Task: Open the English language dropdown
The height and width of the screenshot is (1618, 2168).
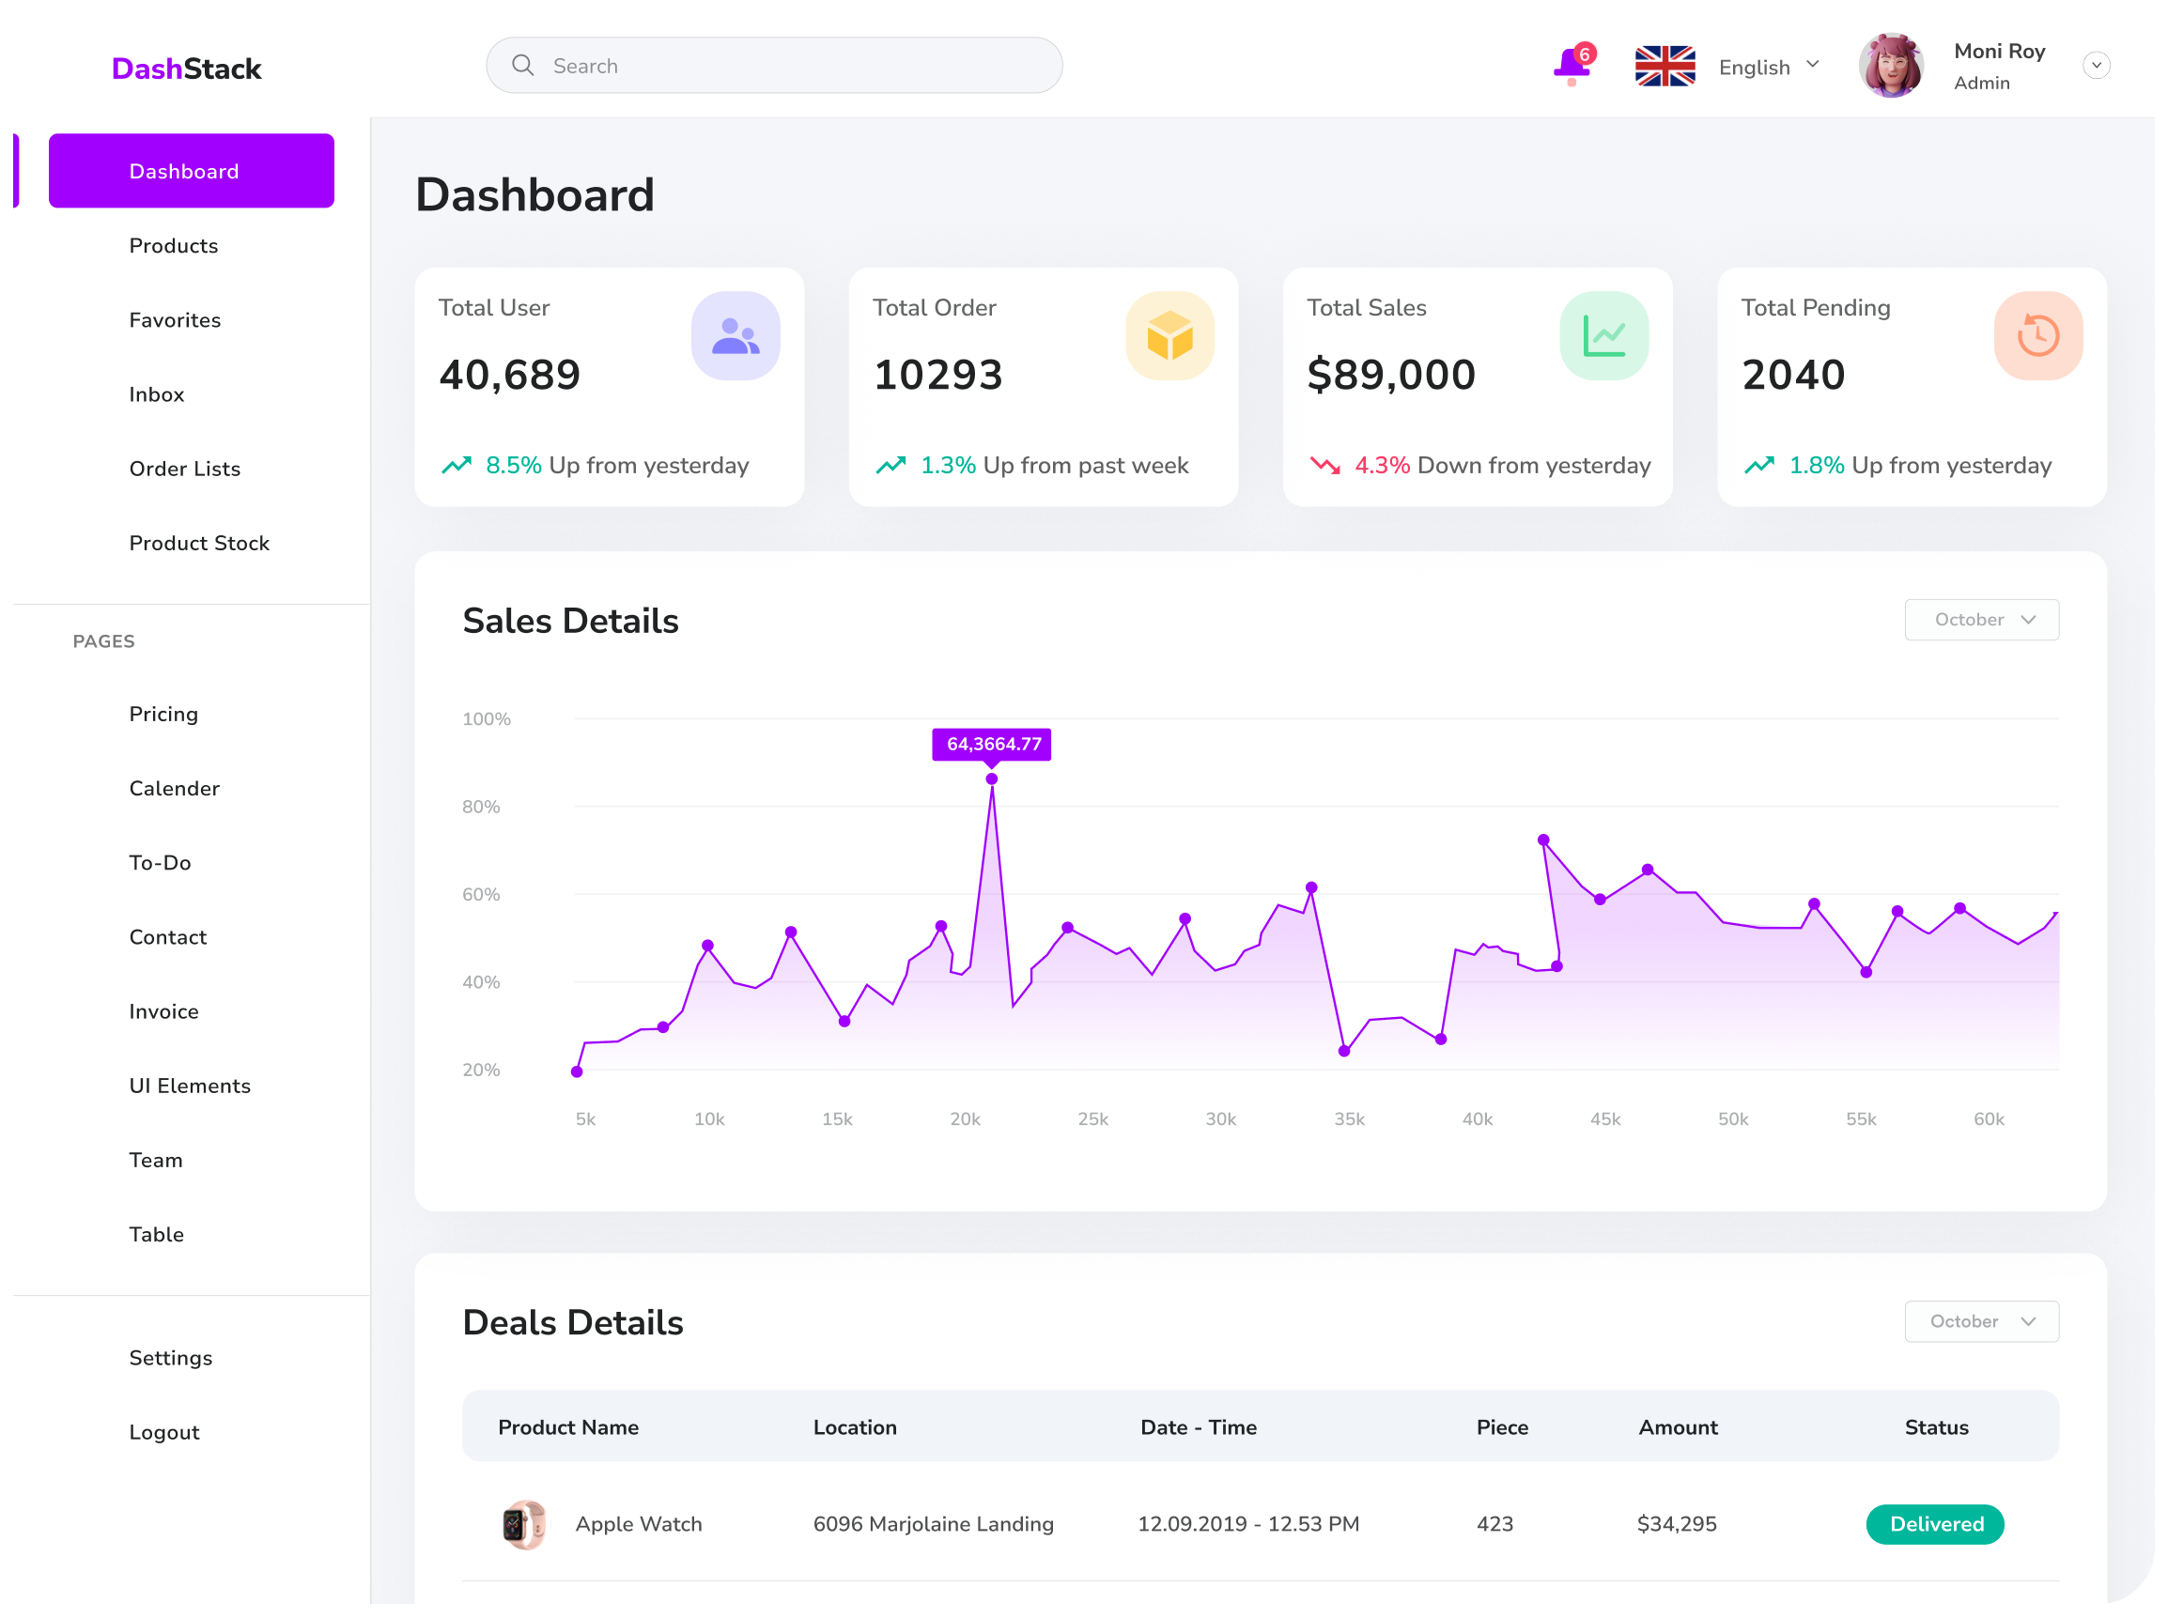Action: [x=1768, y=67]
